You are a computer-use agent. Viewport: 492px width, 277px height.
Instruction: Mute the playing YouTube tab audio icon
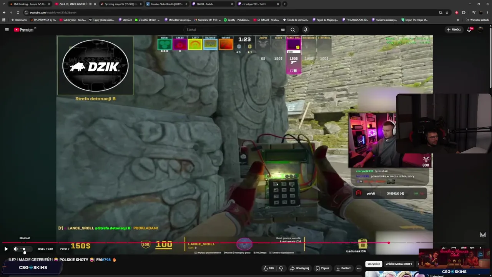coord(90,4)
